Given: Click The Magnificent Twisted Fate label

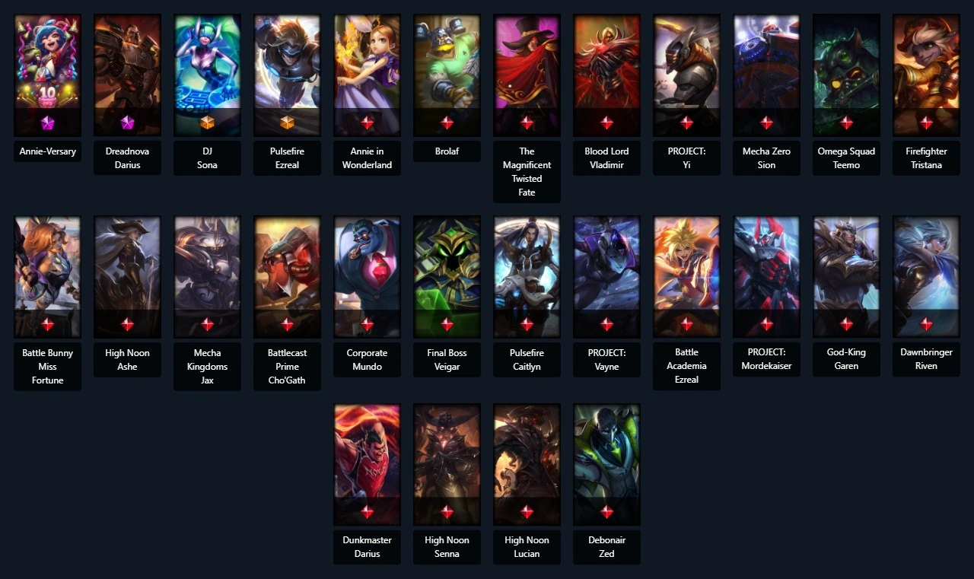Looking at the screenshot, I should tap(527, 171).
